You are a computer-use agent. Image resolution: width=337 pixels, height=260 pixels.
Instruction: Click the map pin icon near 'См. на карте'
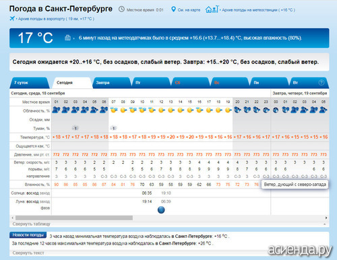(173, 9)
